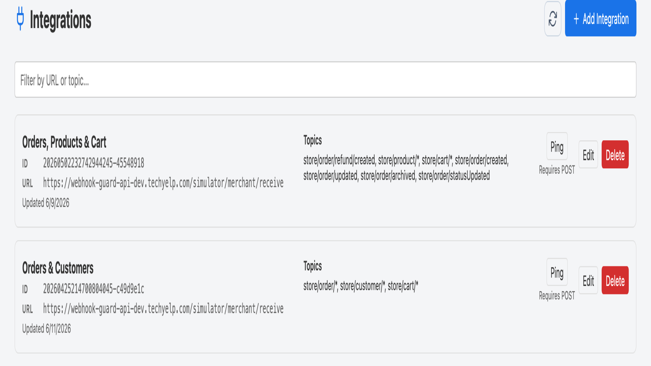Click the blue plug icon beside Integrations

[20, 19]
